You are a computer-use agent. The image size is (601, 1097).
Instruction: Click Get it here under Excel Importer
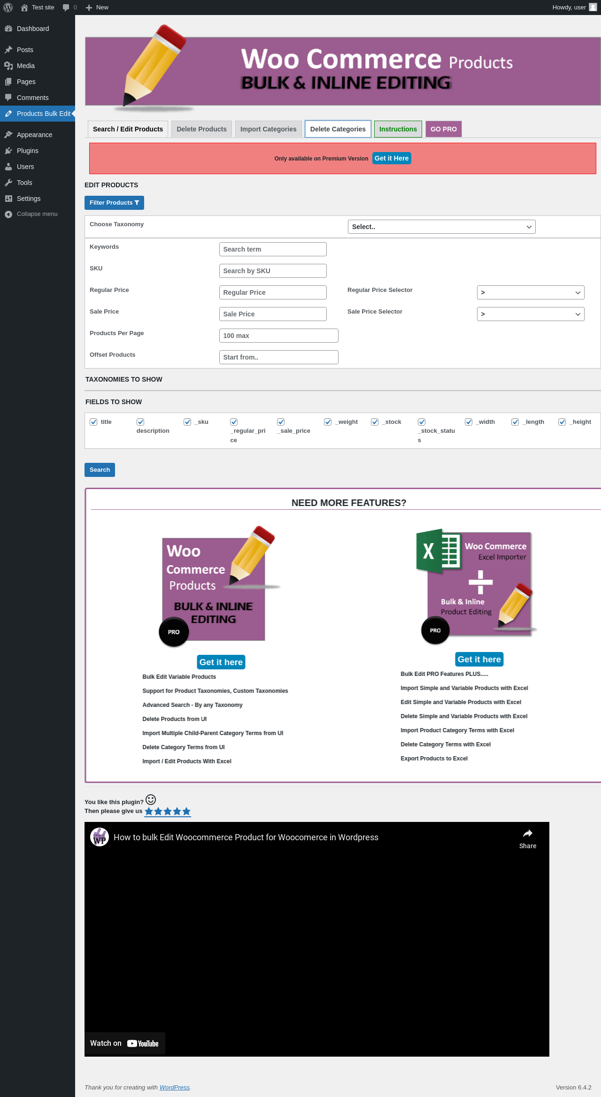[x=479, y=660]
